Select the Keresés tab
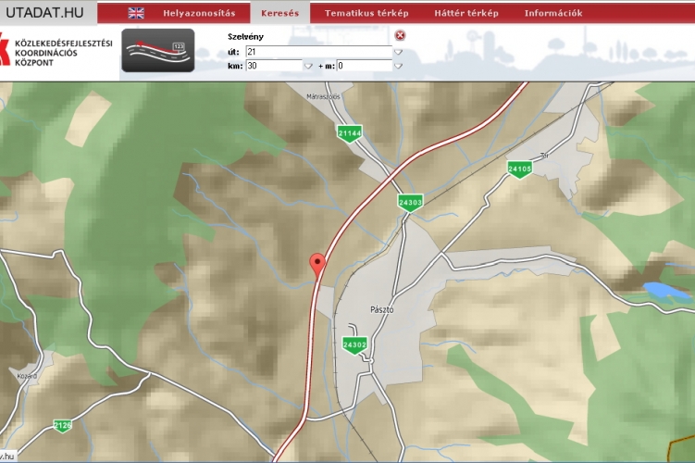This screenshot has height=463, width=695. click(x=279, y=13)
